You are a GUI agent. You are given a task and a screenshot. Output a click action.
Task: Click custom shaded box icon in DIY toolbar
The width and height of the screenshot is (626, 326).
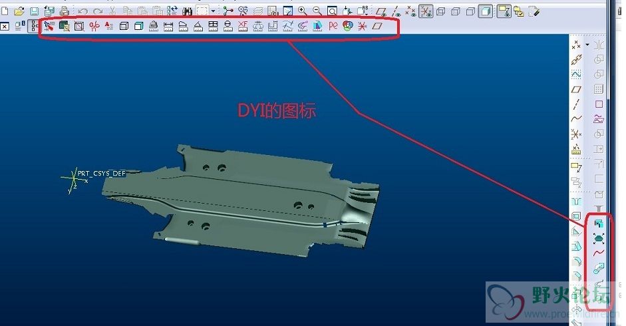pos(138,27)
